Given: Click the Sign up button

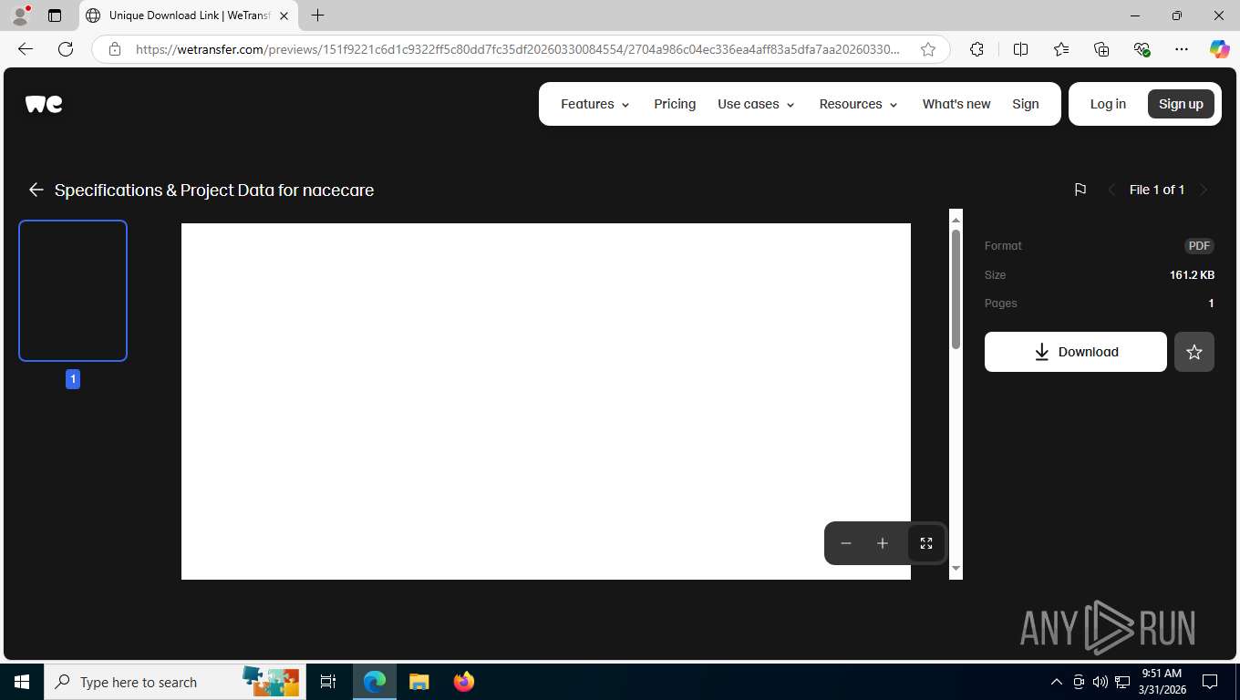Looking at the screenshot, I should pyautogui.click(x=1181, y=104).
